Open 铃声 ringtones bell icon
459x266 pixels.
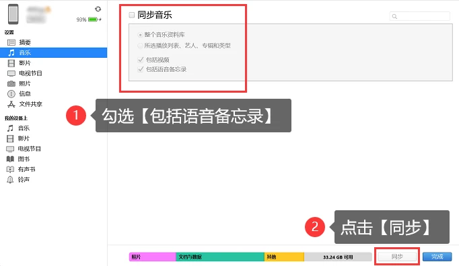(x=10, y=180)
